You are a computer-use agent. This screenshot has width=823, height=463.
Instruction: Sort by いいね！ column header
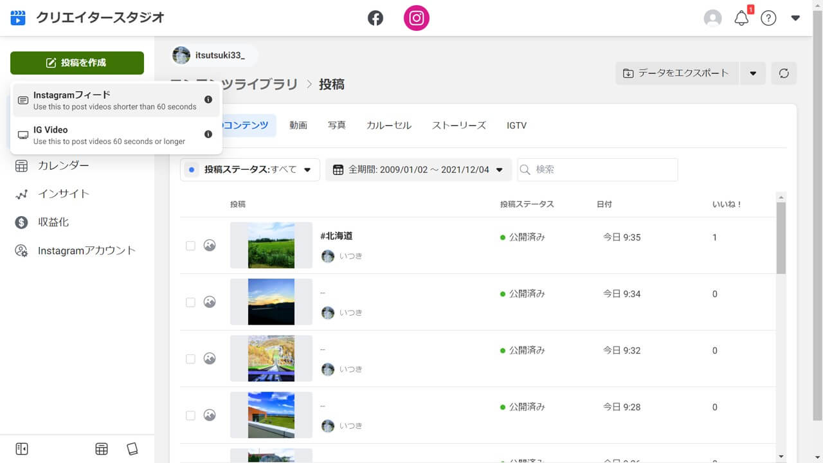point(727,204)
